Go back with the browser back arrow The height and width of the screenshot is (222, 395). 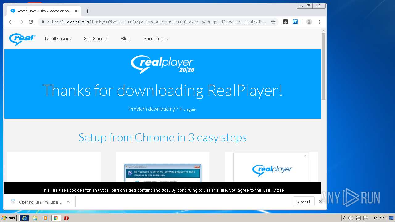pyautogui.click(x=11, y=22)
